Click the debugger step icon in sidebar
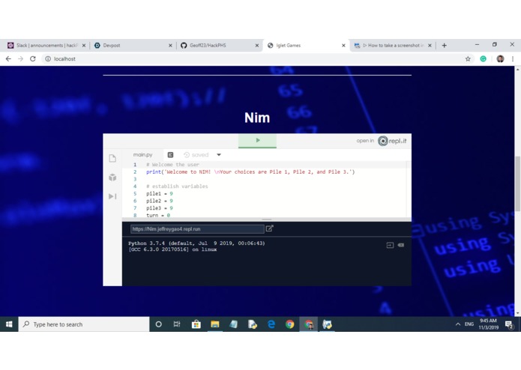 tap(112, 196)
